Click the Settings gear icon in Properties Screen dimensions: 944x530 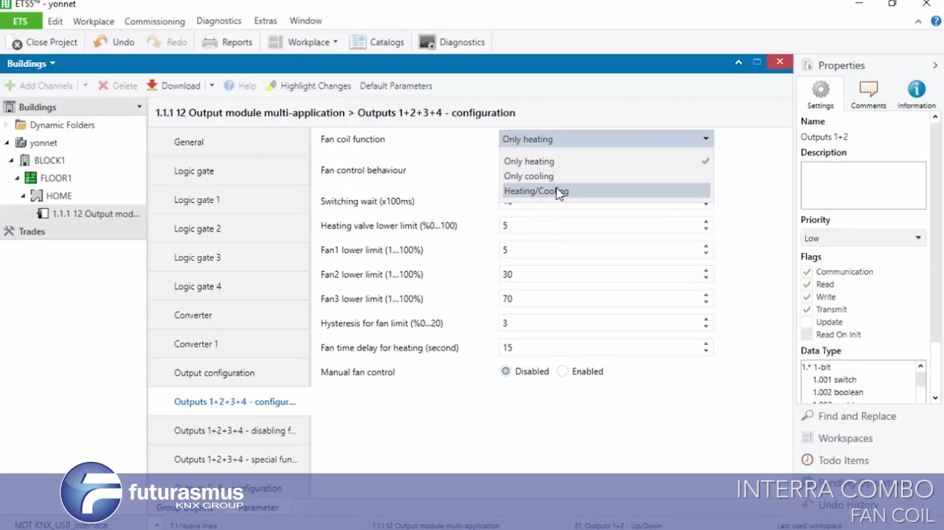pos(820,90)
